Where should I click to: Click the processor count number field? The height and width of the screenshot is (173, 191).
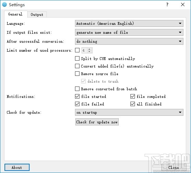84,50
